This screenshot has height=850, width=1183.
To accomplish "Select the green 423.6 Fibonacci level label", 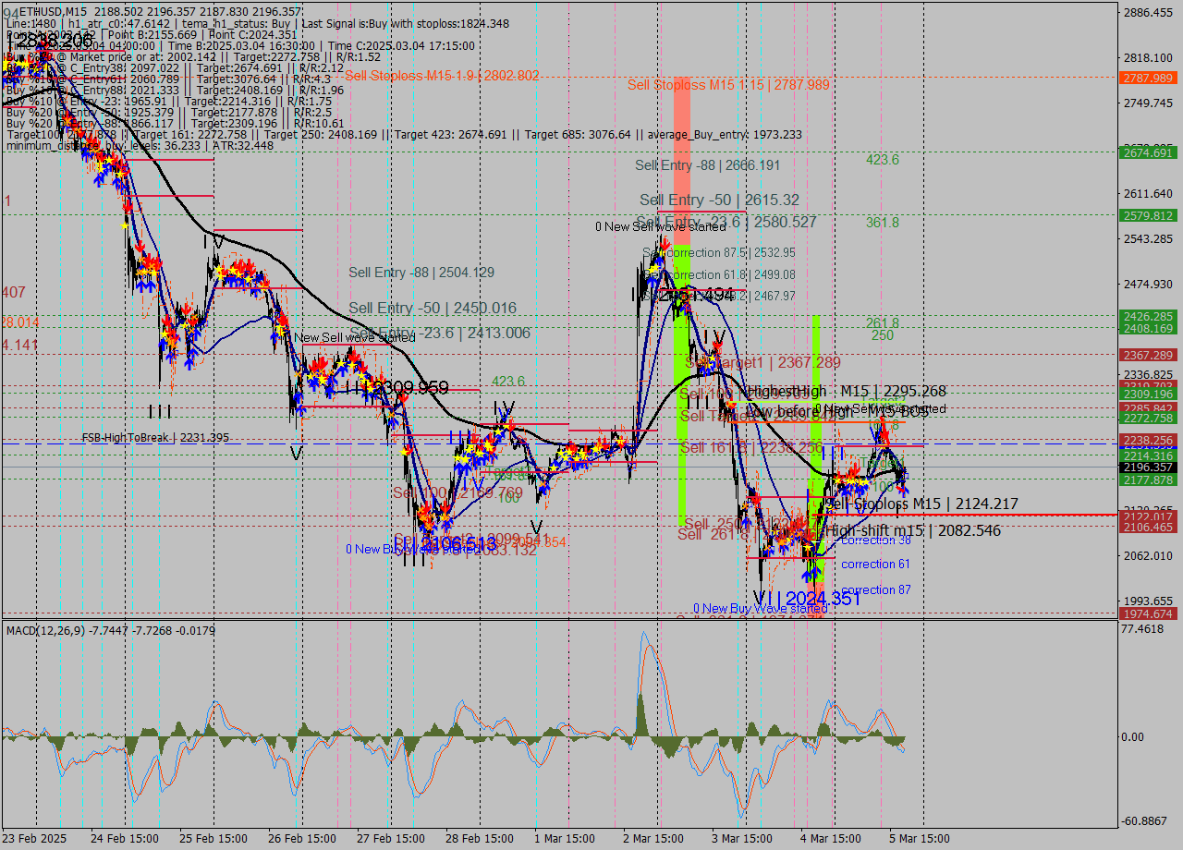I will 882,160.
